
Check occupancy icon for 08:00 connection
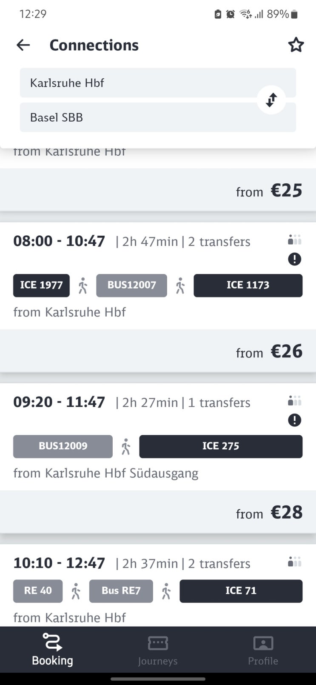point(294,240)
